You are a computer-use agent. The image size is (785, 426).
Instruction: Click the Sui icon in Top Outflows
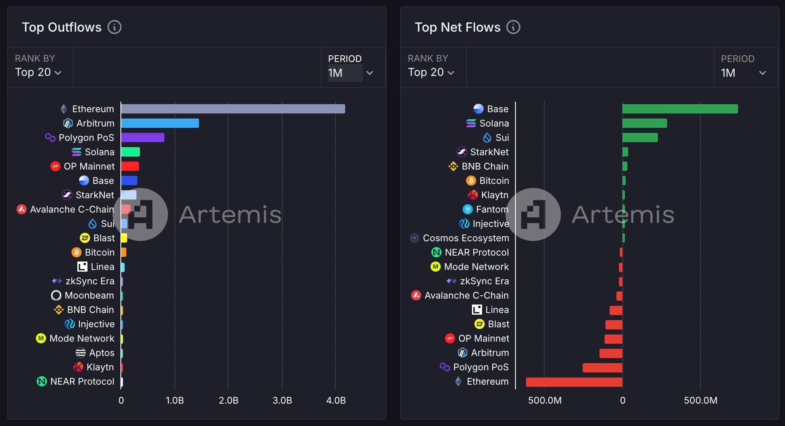(x=93, y=224)
